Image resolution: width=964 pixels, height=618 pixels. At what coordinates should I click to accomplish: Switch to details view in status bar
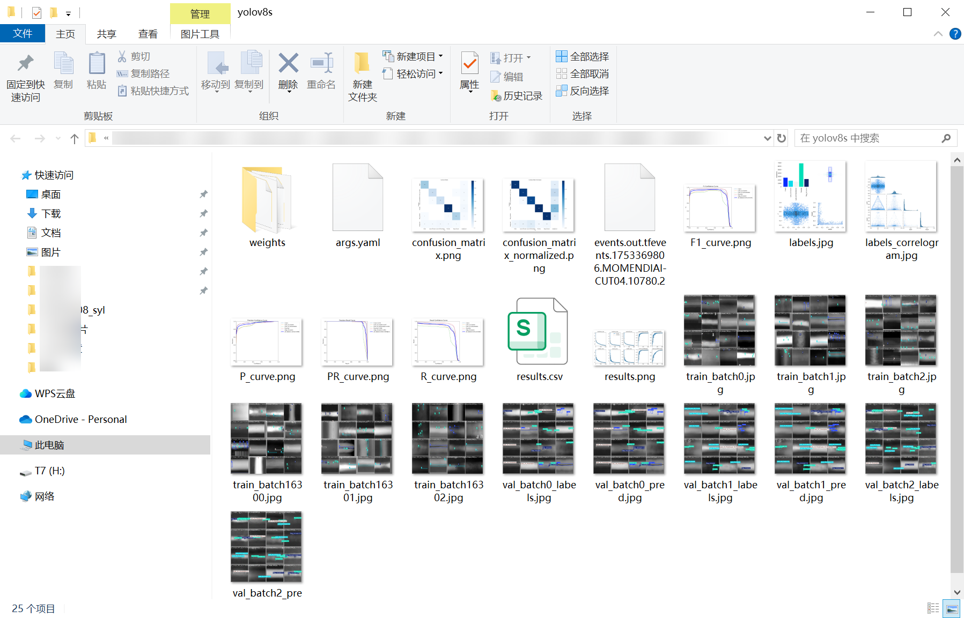coord(933,608)
